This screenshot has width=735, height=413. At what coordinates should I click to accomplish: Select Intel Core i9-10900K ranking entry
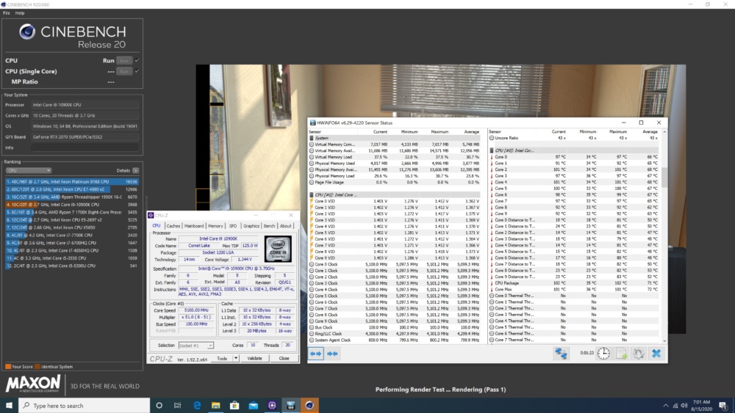[x=72, y=205]
